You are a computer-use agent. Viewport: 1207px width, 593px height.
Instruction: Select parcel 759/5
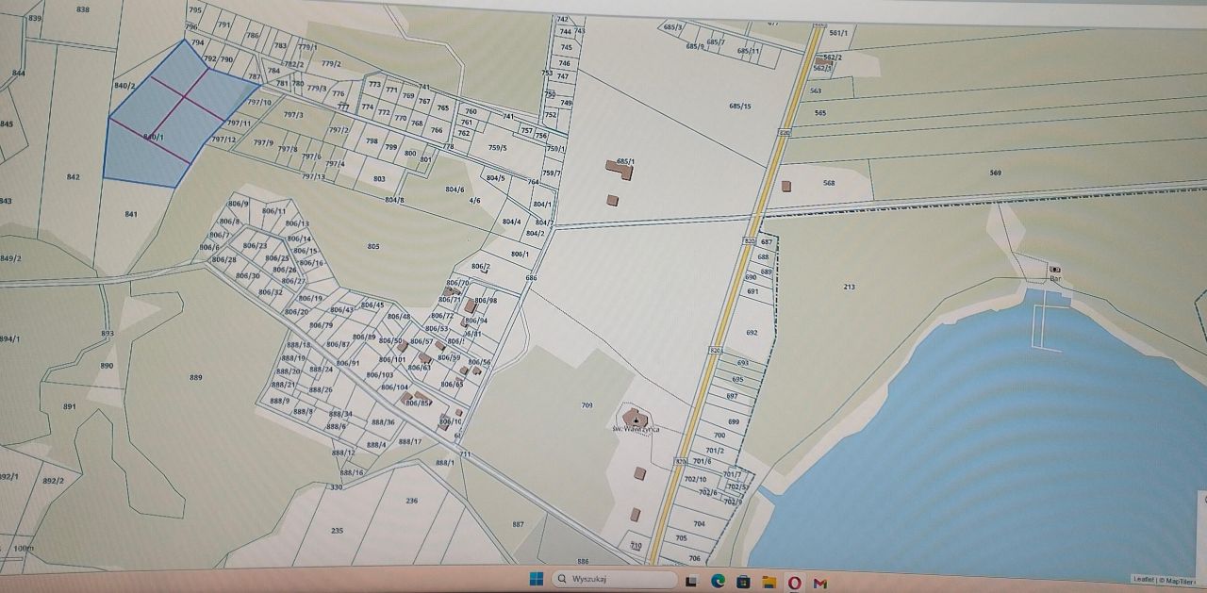497,147
